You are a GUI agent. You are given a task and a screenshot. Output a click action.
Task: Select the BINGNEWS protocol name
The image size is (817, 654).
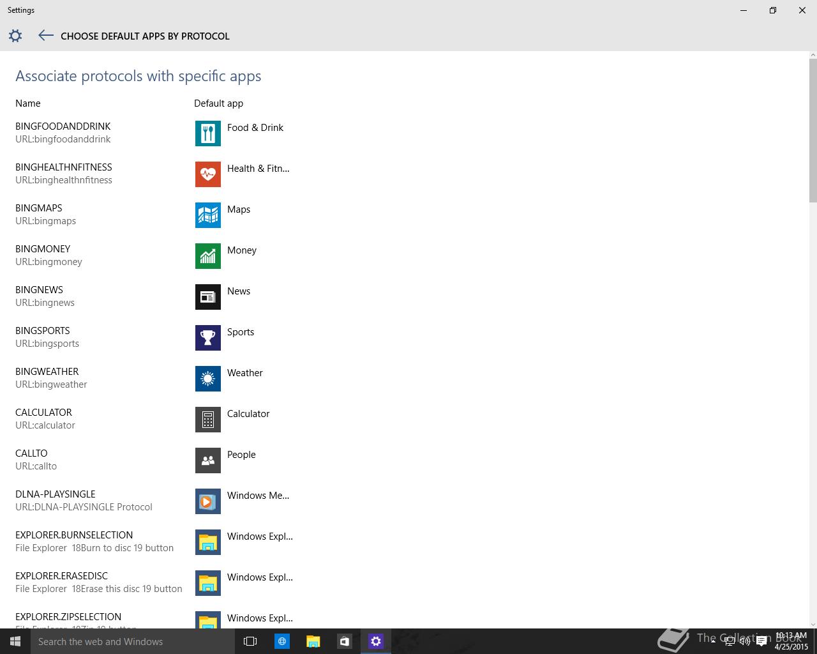(x=39, y=290)
